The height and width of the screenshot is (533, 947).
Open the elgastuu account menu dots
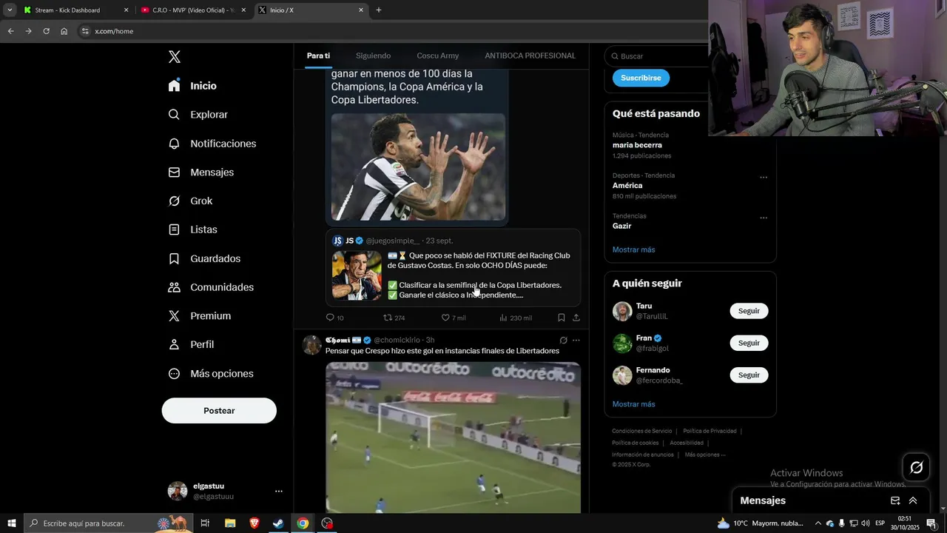pos(279,492)
